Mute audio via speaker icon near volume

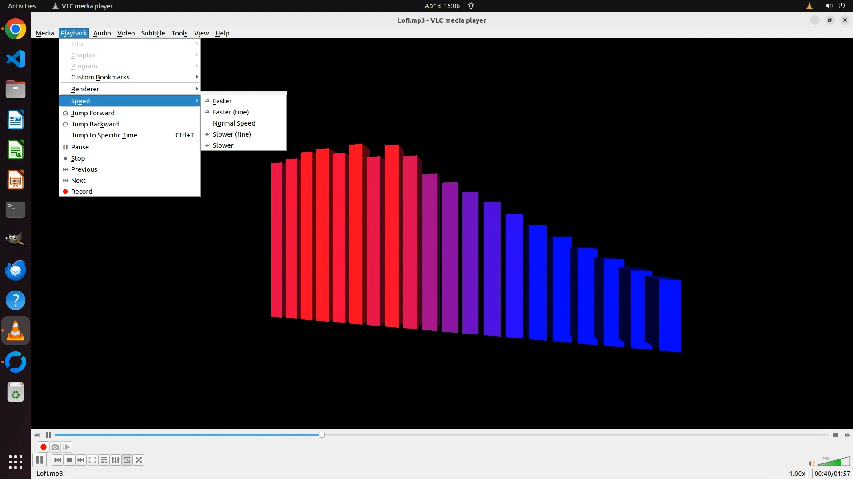point(811,463)
